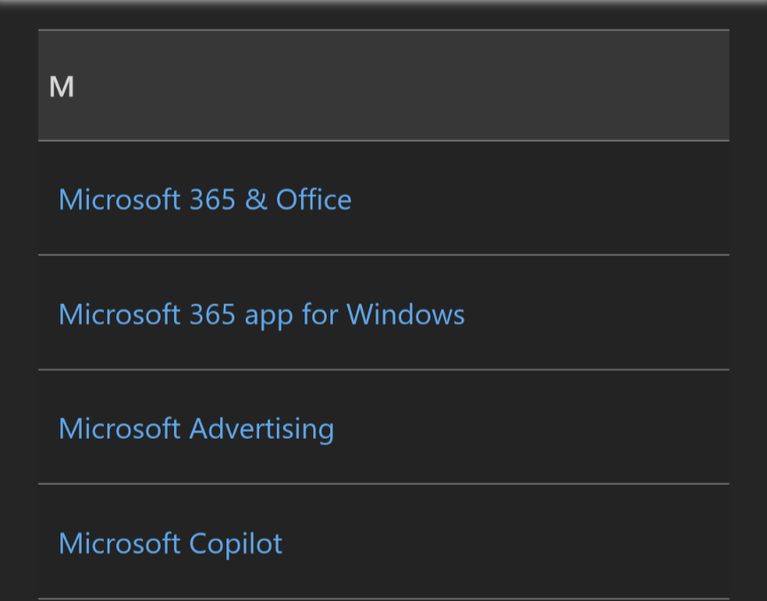Click the gray M group header bar
The width and height of the screenshot is (767, 601).
(383, 85)
